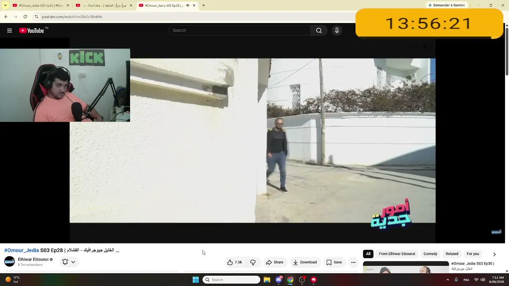Select the 'All' filter chip
Screen dimensions: 509x286
click(368, 254)
